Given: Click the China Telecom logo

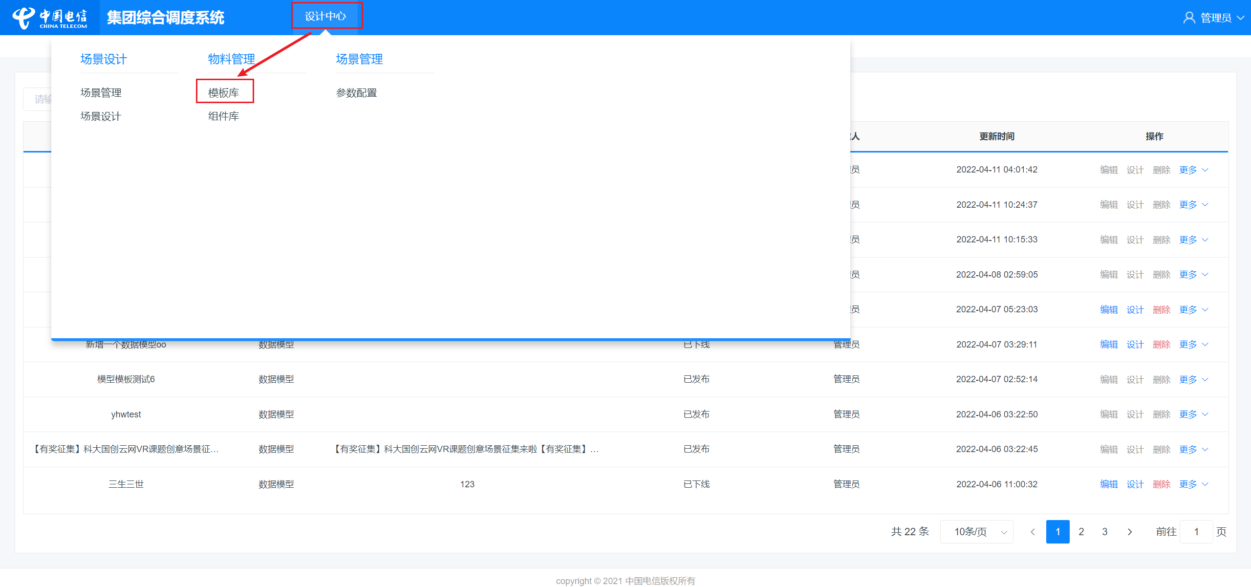Looking at the screenshot, I should tap(50, 18).
